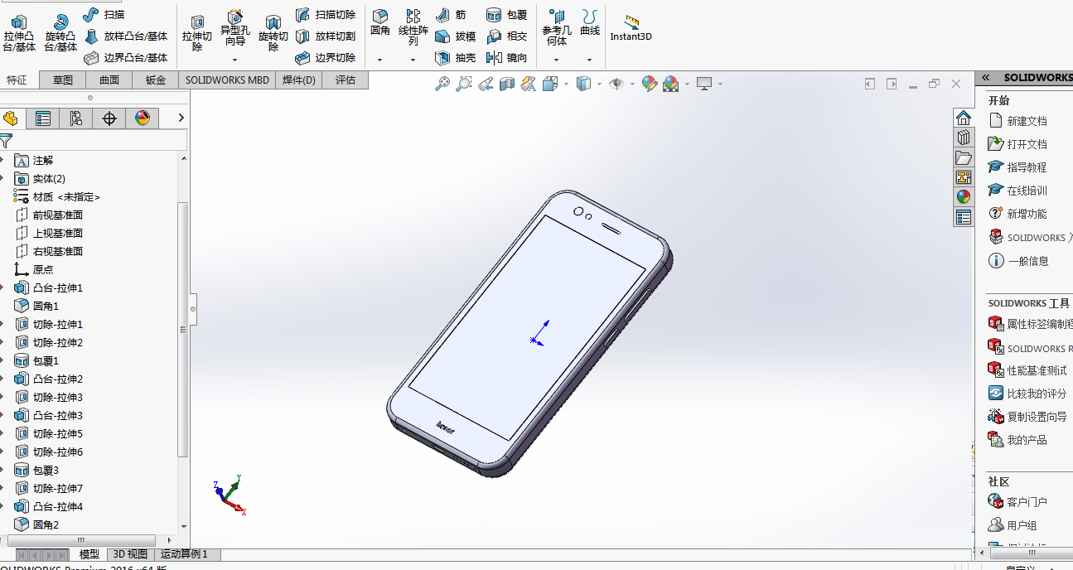Open the ConfigurationManager tab
The width and height of the screenshot is (1073, 570).
(76, 118)
